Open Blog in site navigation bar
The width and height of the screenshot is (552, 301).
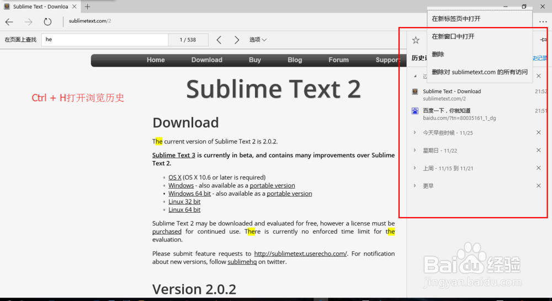(x=295, y=60)
